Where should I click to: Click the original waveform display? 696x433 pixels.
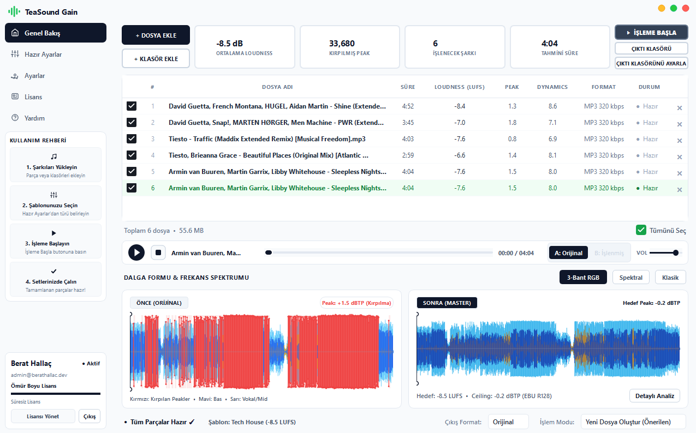point(262,351)
